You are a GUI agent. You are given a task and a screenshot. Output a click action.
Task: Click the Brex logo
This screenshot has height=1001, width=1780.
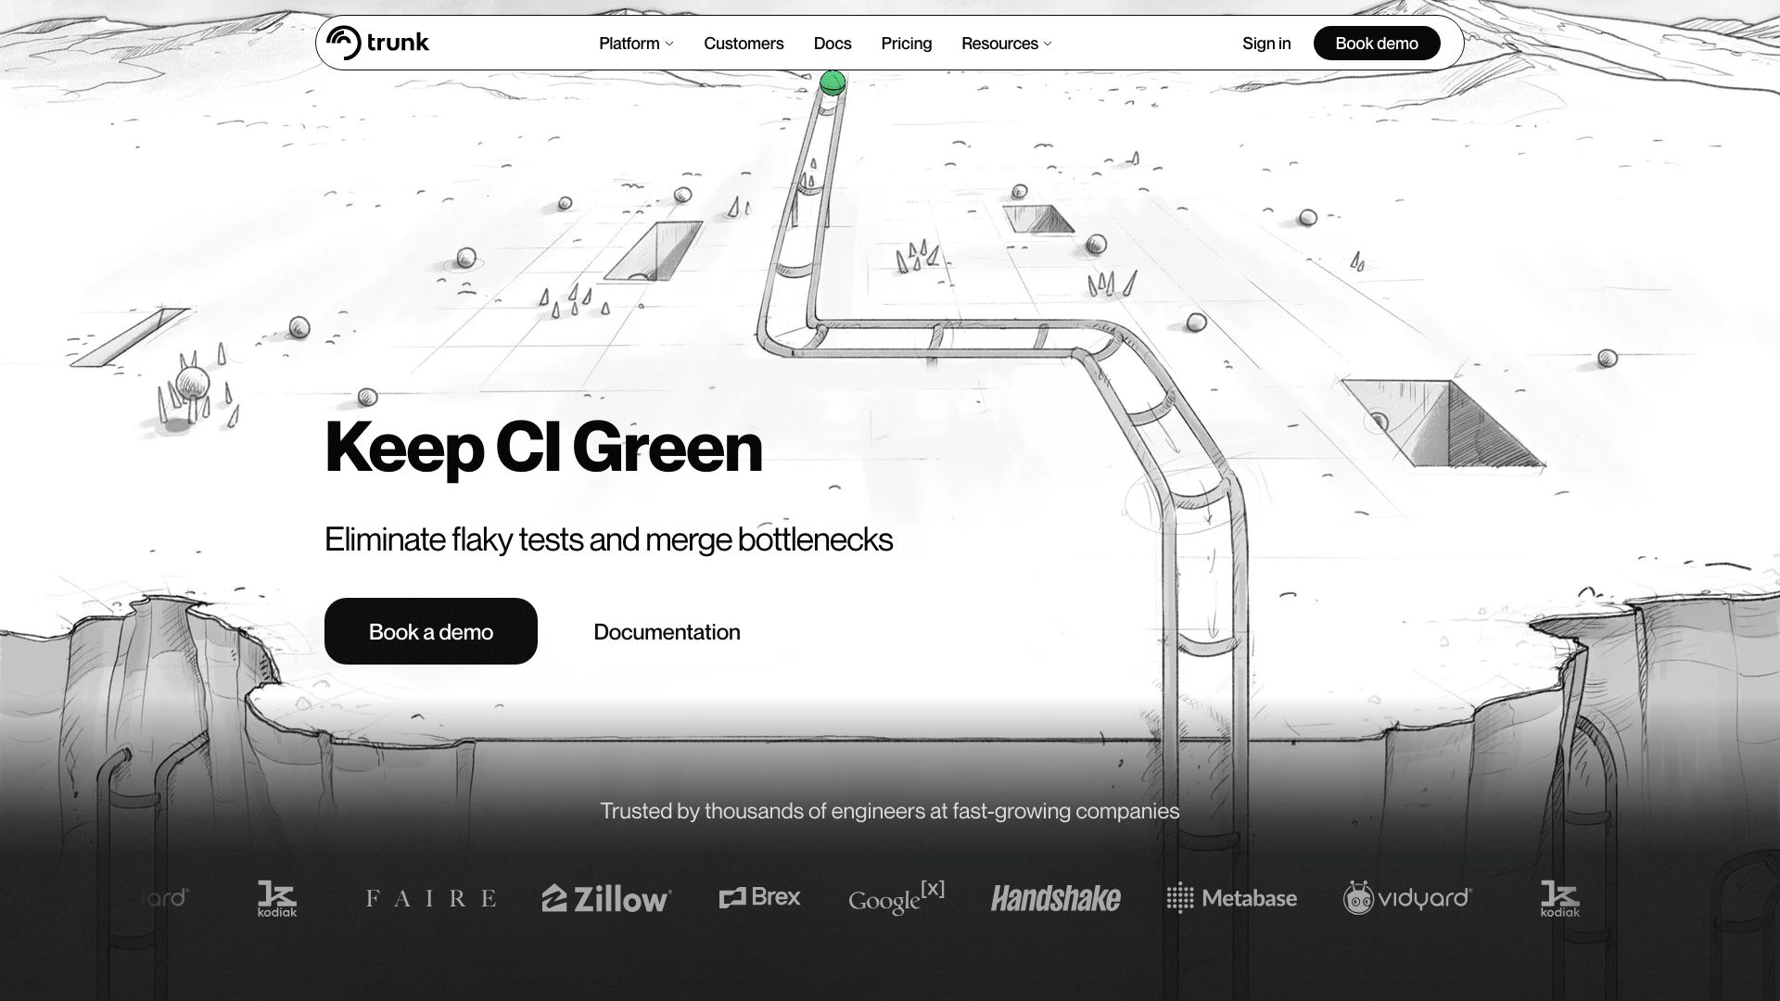click(760, 897)
